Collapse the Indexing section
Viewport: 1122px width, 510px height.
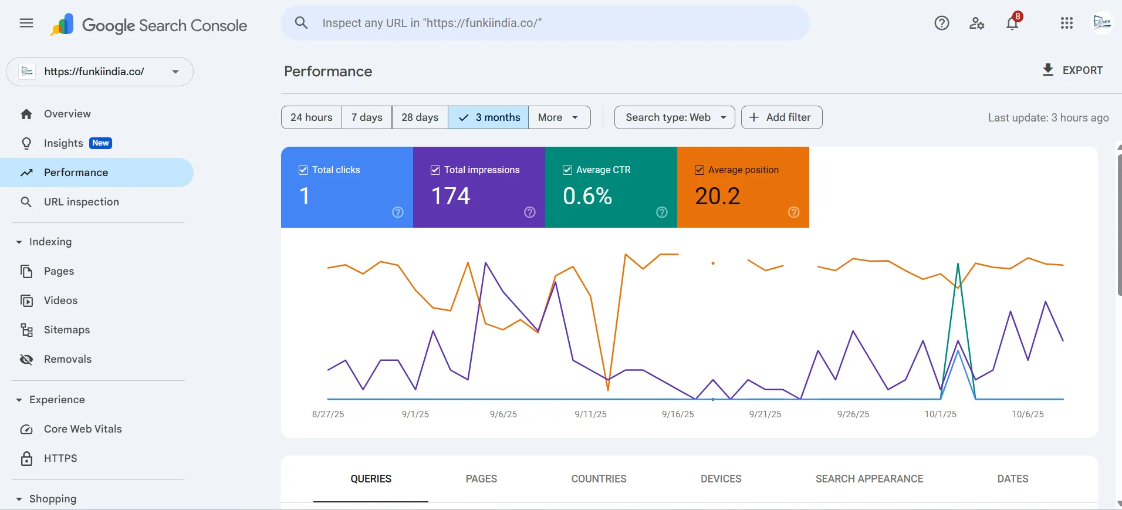click(x=19, y=242)
